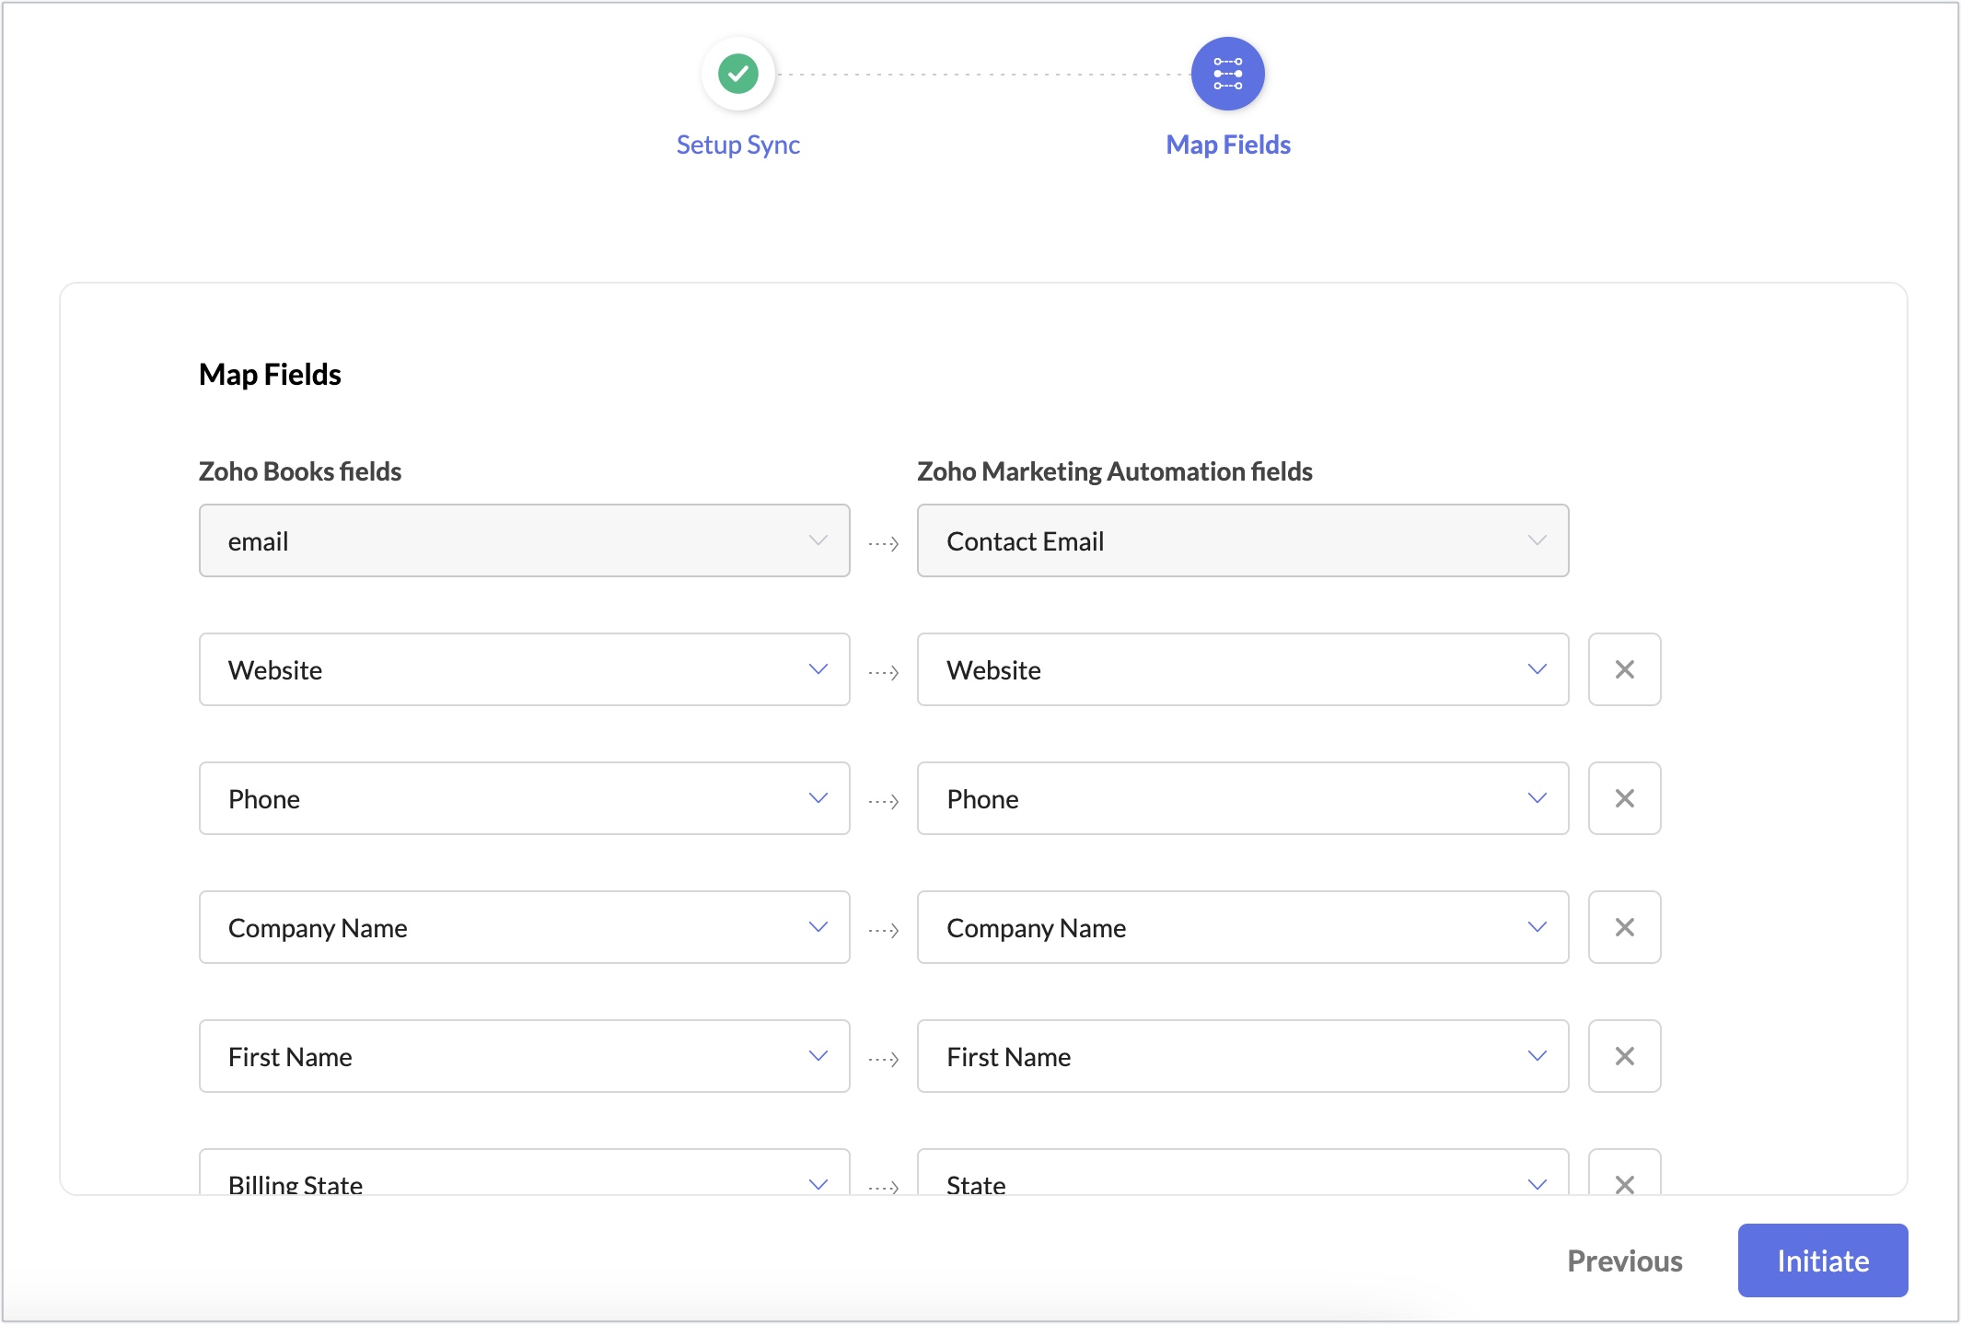This screenshot has width=1961, height=1324.
Task: Click the Map Fields step circle icon
Action: click(1227, 74)
